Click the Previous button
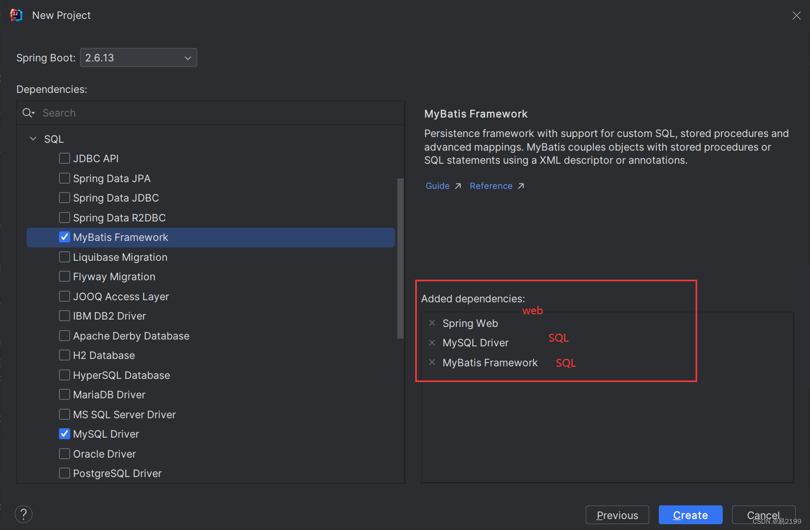 (617, 515)
